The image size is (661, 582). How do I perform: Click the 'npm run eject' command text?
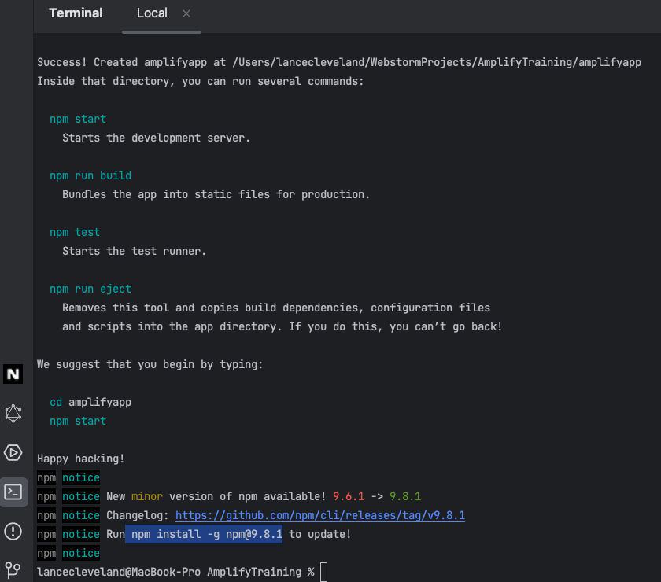pos(90,289)
